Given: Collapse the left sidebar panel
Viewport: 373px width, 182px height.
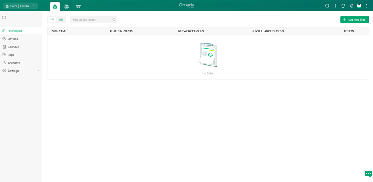Looking at the screenshot, I should pos(4,17).
